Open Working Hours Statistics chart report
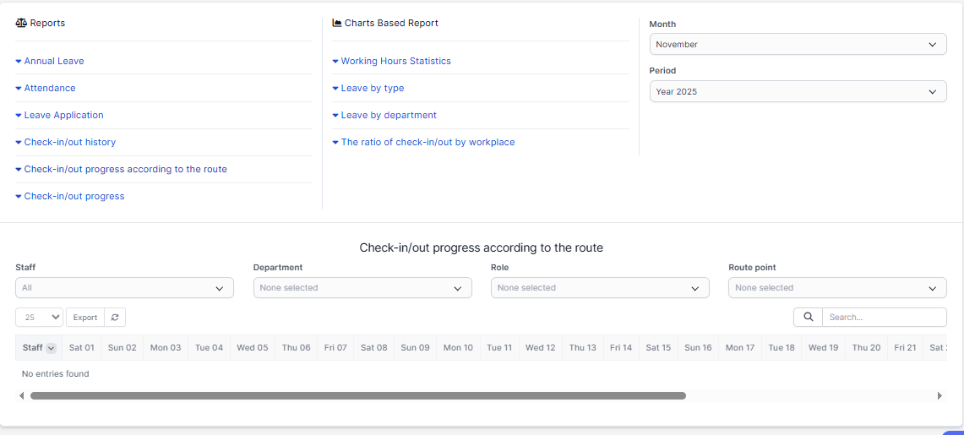Image resolution: width=964 pixels, height=435 pixels. 395,61
